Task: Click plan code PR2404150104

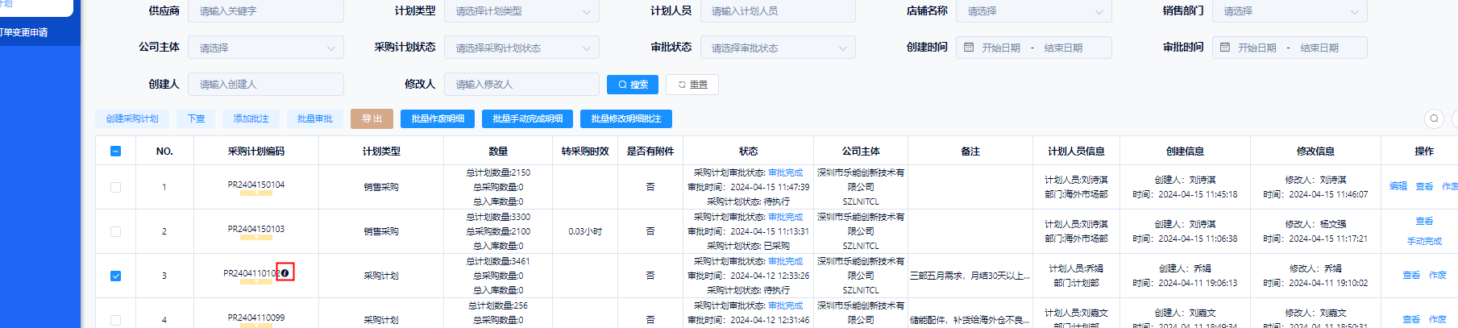Action: [256, 185]
